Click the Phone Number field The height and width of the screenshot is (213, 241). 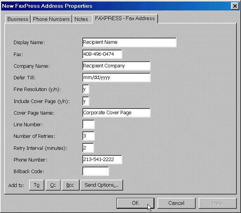tap(102, 160)
